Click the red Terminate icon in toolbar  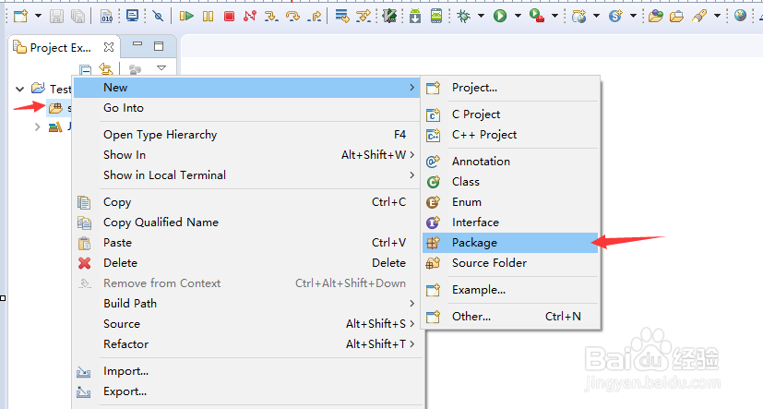click(x=229, y=16)
